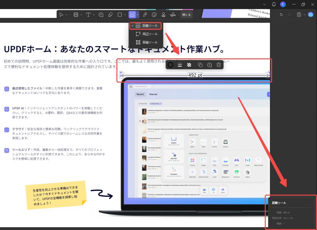Click the ツールエリア paragraph text
This screenshot has width=317, height=230.
point(59,154)
